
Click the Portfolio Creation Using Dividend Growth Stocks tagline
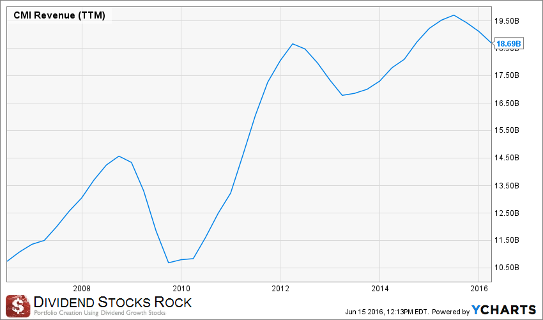point(100,312)
